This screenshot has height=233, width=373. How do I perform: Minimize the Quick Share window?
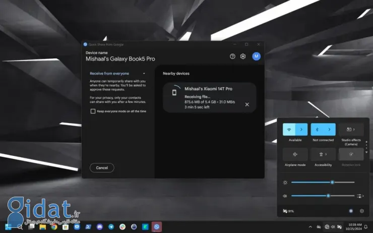pos(234,44)
